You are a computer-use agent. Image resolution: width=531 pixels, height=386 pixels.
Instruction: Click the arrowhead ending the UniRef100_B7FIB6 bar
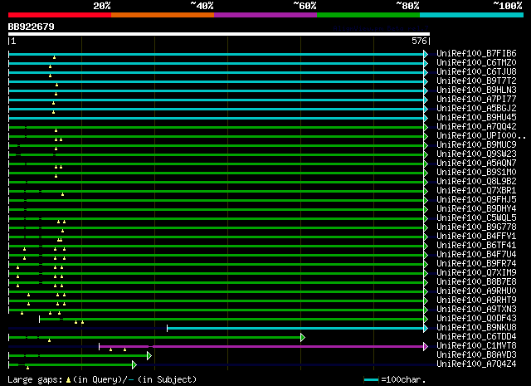click(426, 54)
